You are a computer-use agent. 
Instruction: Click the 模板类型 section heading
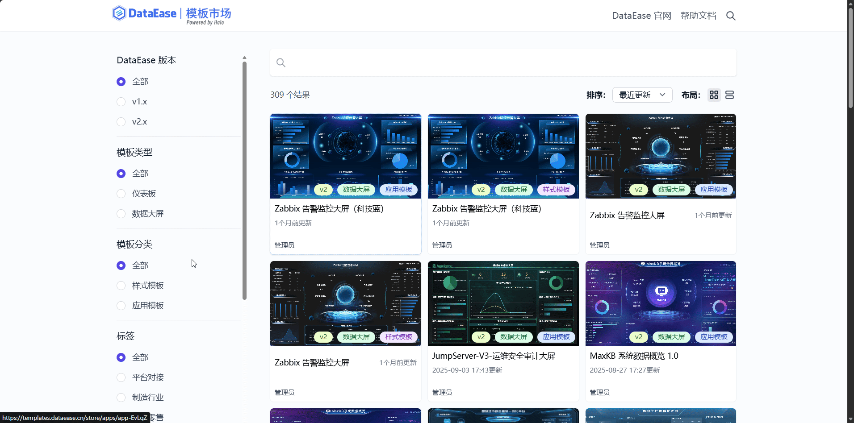(x=134, y=153)
